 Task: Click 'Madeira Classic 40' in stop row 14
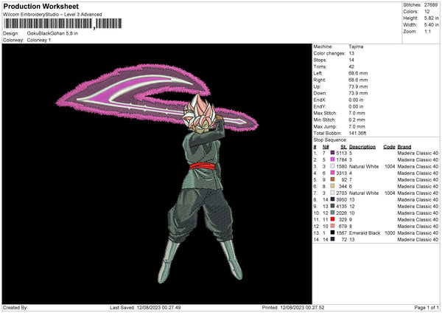point(418,240)
